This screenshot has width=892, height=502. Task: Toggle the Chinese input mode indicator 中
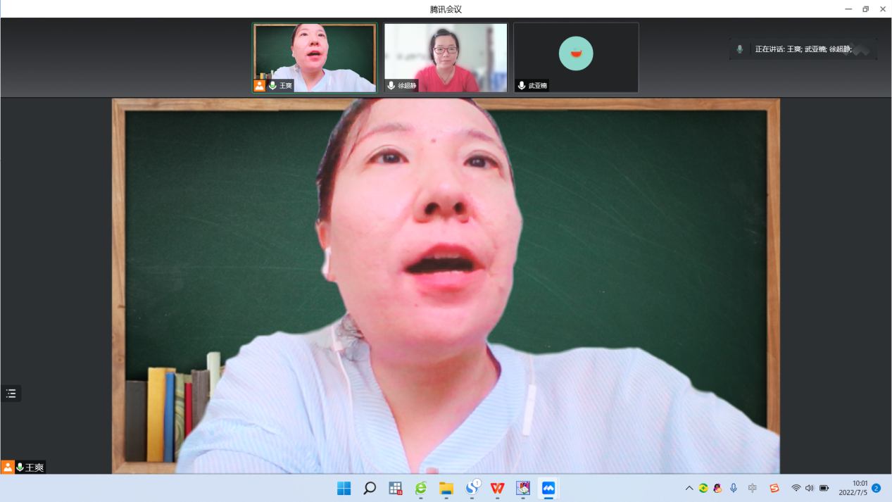[x=753, y=488]
